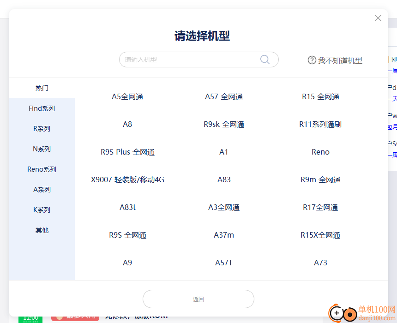Choose model R9S Plus 全网通

pos(127,152)
